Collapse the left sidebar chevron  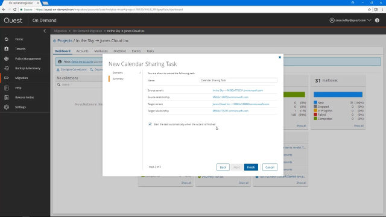[45, 31]
